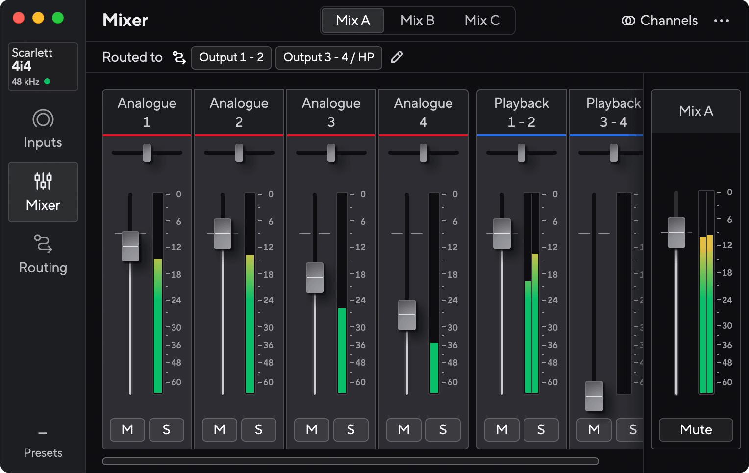Click the Playback 1 - 2 channel name header
Image resolution: width=749 pixels, height=473 pixels.
tap(522, 112)
